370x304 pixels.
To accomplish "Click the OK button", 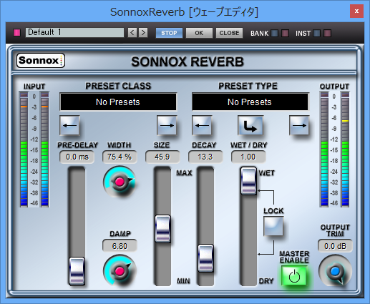I will [199, 33].
